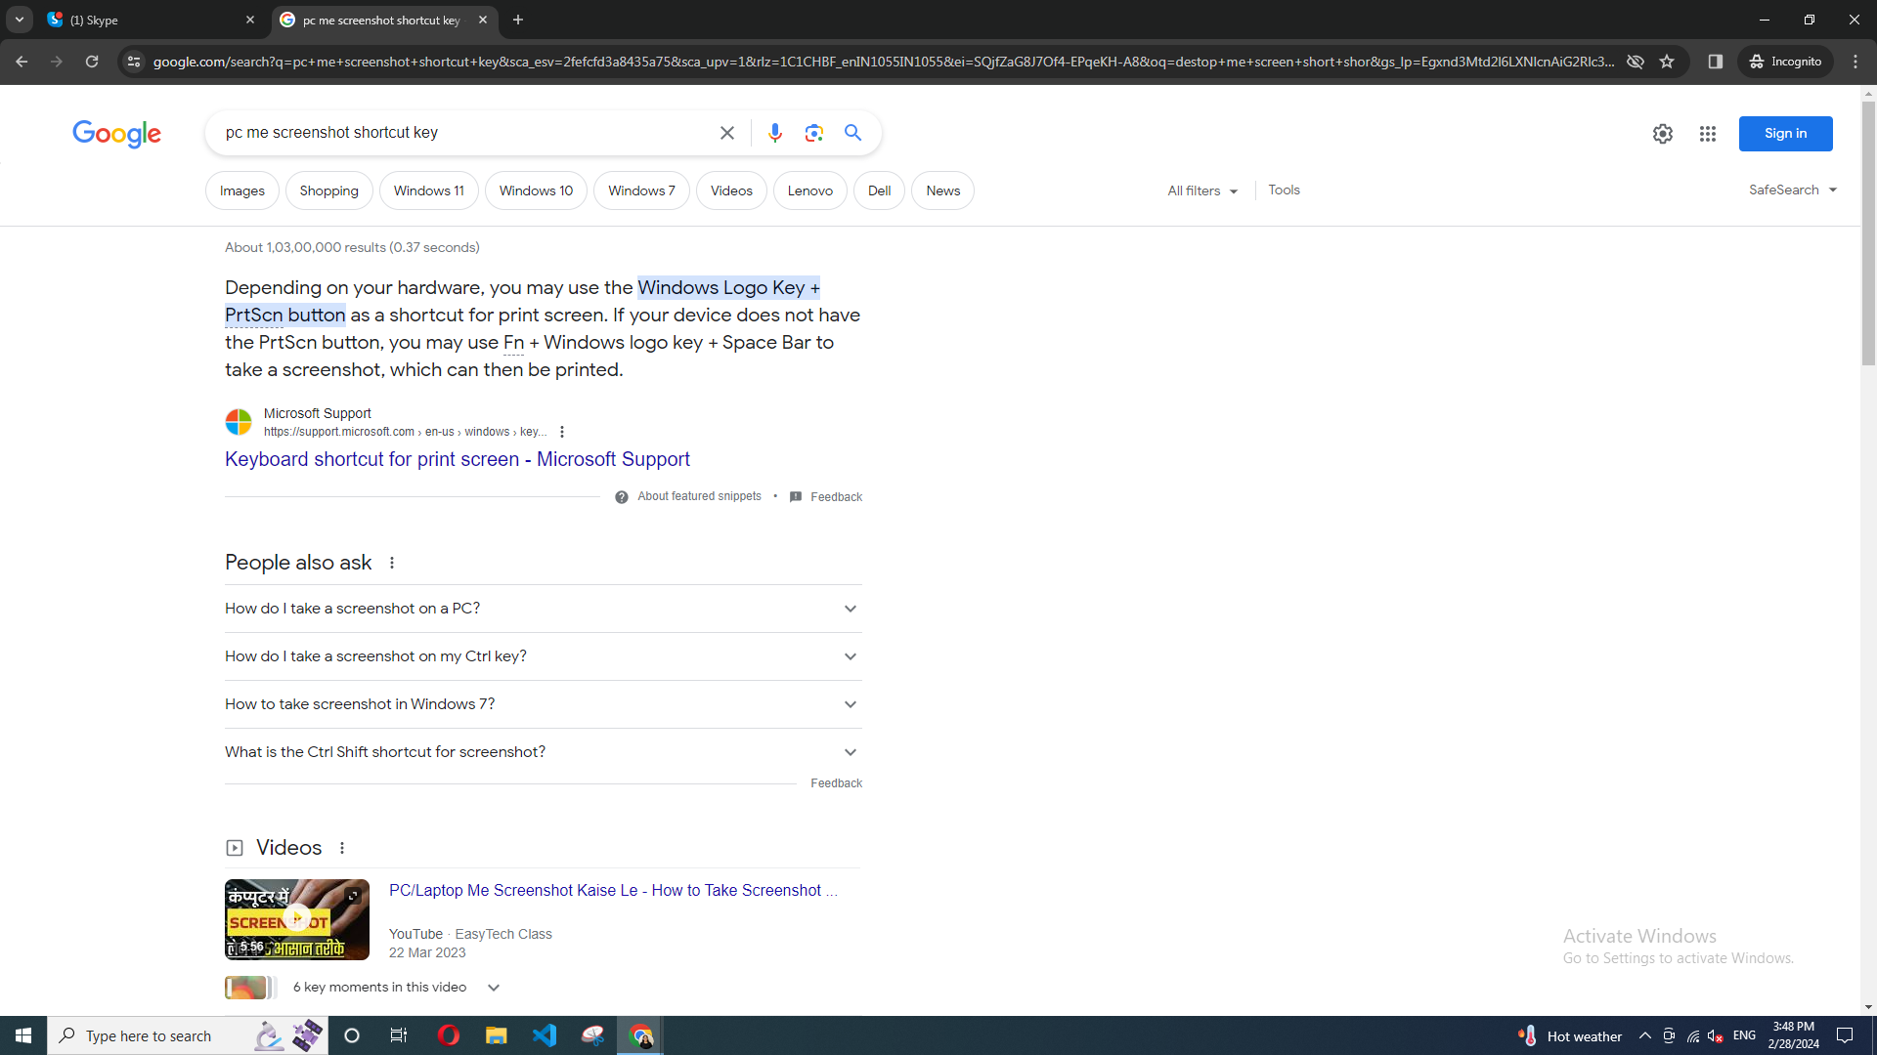Image resolution: width=1877 pixels, height=1055 pixels.
Task: Open site information icon in address bar
Action: click(134, 62)
